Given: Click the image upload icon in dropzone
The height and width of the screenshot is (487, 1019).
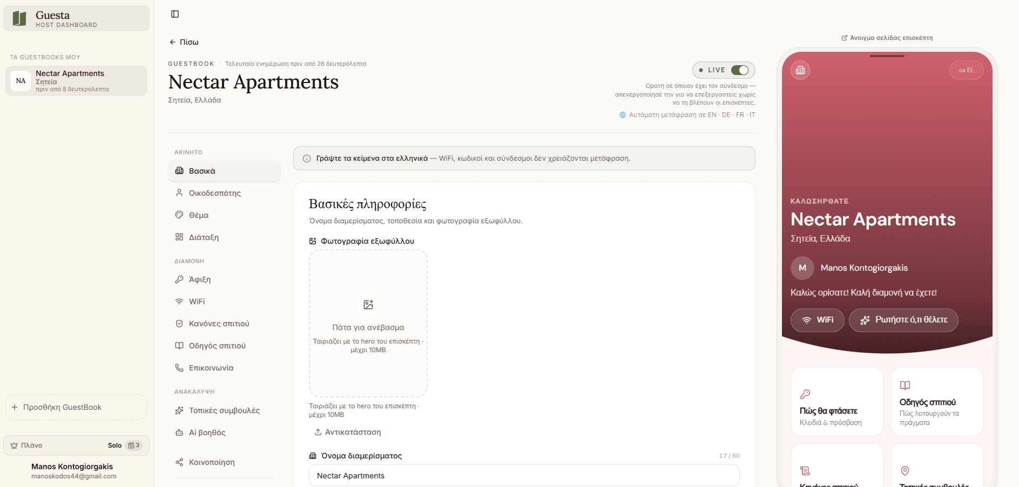Looking at the screenshot, I should pos(368,305).
